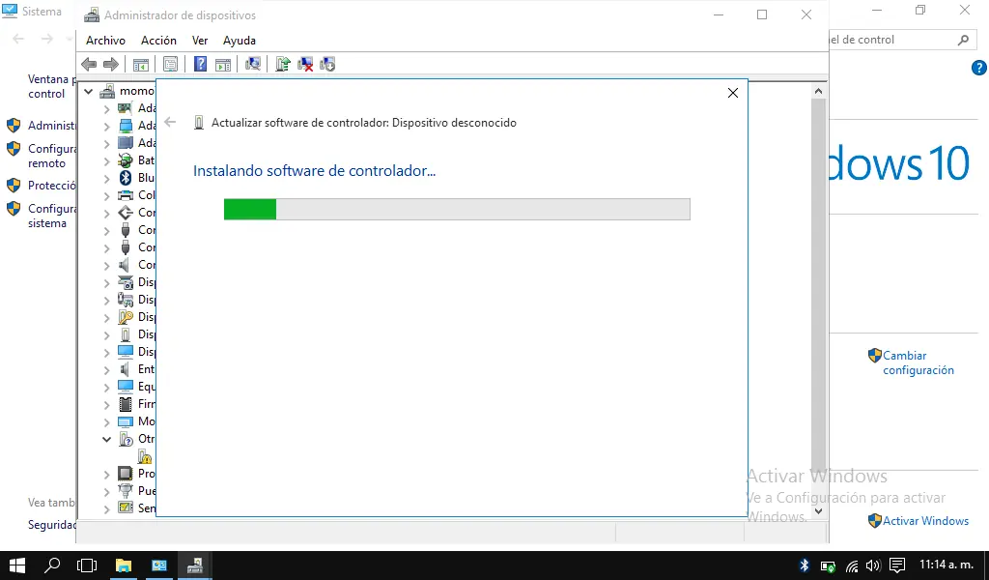This screenshot has height=580, width=989.
Task: Expand the Mo monitors node
Action: (x=106, y=421)
